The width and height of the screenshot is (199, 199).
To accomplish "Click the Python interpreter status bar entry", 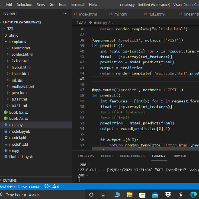I will 20,186.
